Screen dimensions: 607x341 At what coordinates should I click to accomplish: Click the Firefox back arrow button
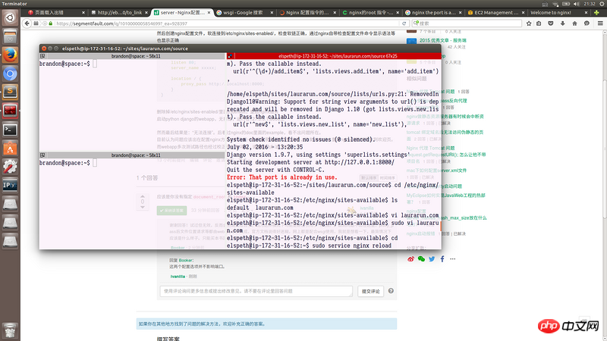click(27, 23)
